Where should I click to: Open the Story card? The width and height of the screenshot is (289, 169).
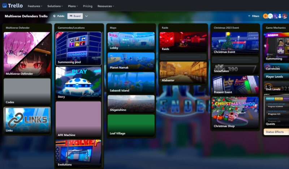click(x=78, y=83)
